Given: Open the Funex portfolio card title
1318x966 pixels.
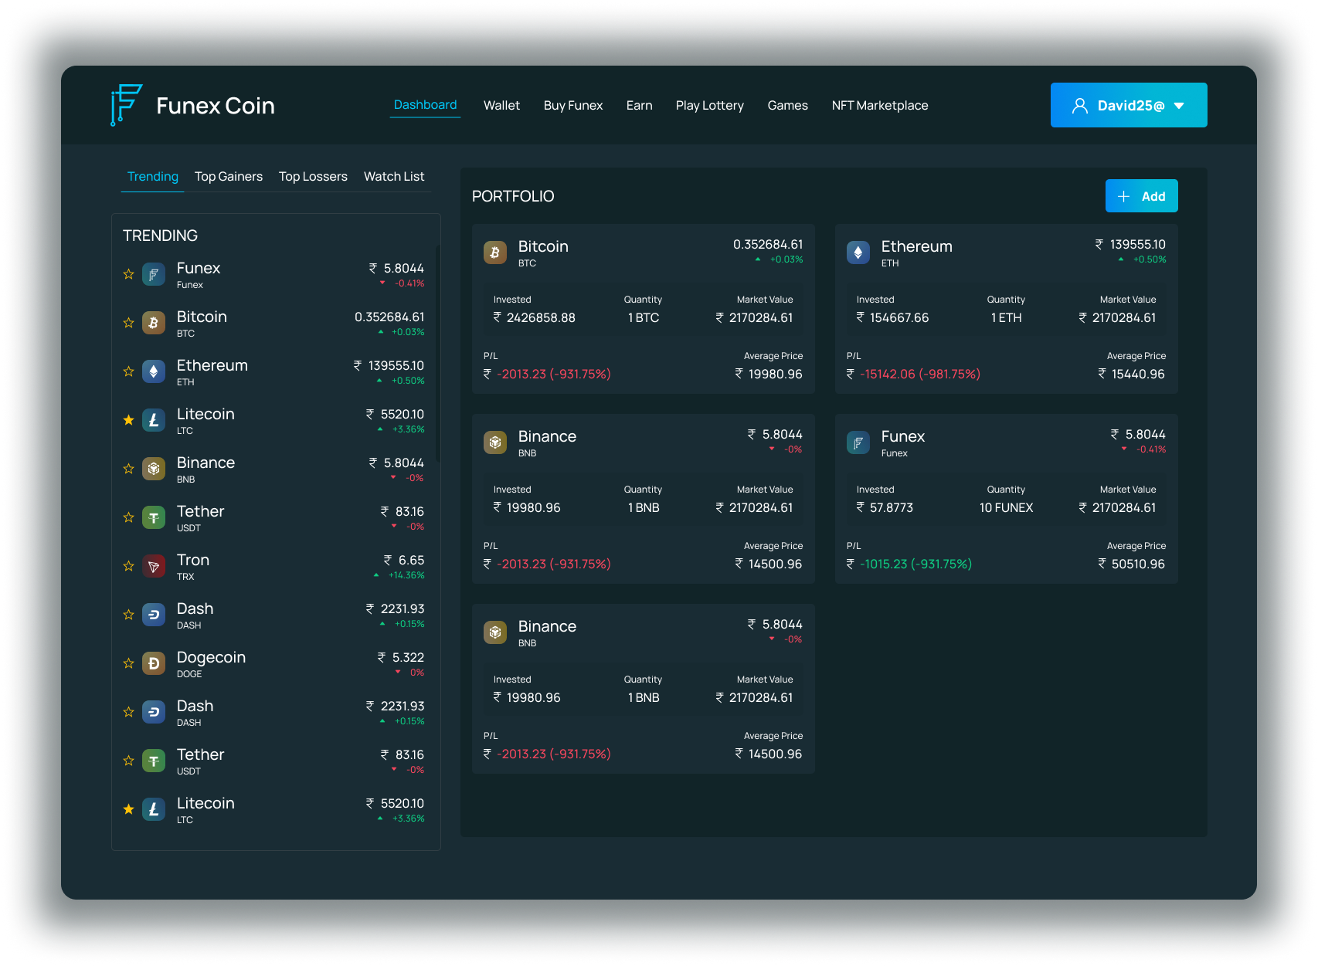Looking at the screenshot, I should 902,436.
